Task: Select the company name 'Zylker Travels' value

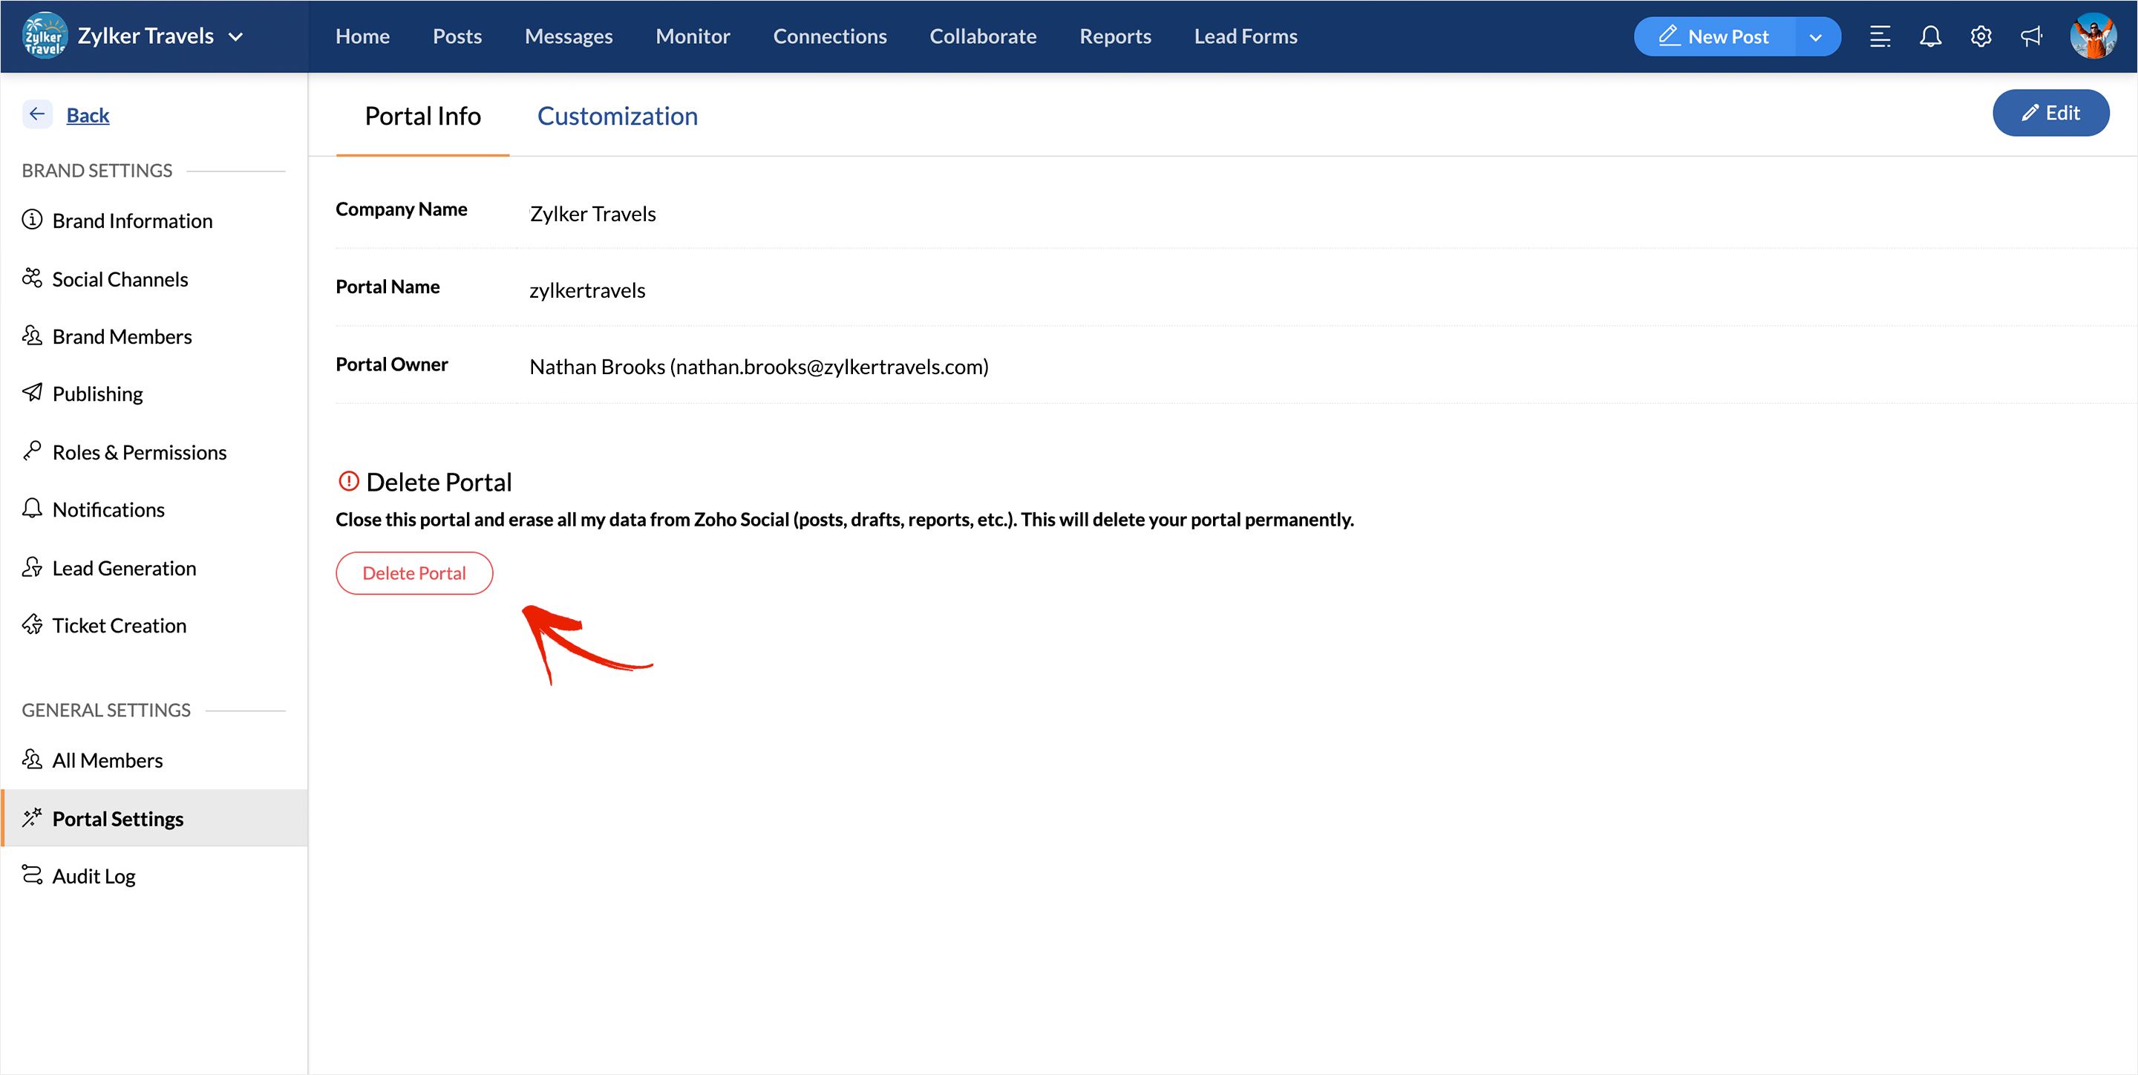Action: point(592,214)
